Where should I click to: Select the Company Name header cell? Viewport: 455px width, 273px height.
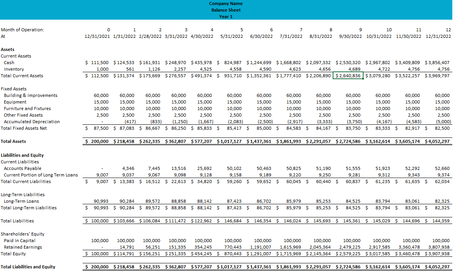(226, 3)
